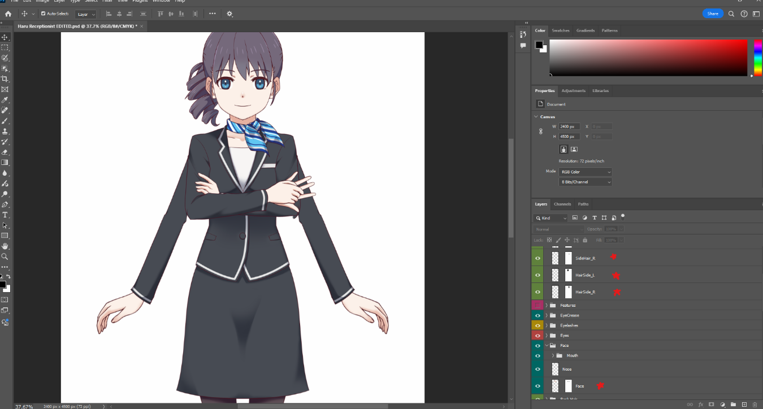Filter layers by type layers icon
The width and height of the screenshot is (763, 409).
click(x=595, y=217)
